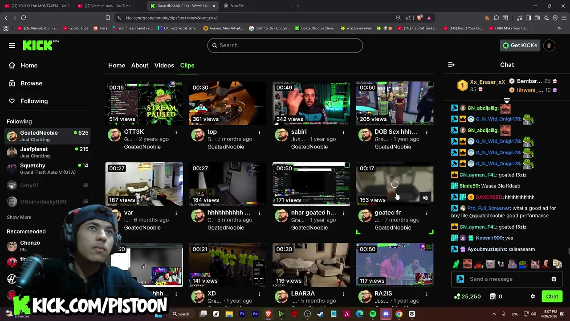Show hidden system tray icons

point(494,314)
